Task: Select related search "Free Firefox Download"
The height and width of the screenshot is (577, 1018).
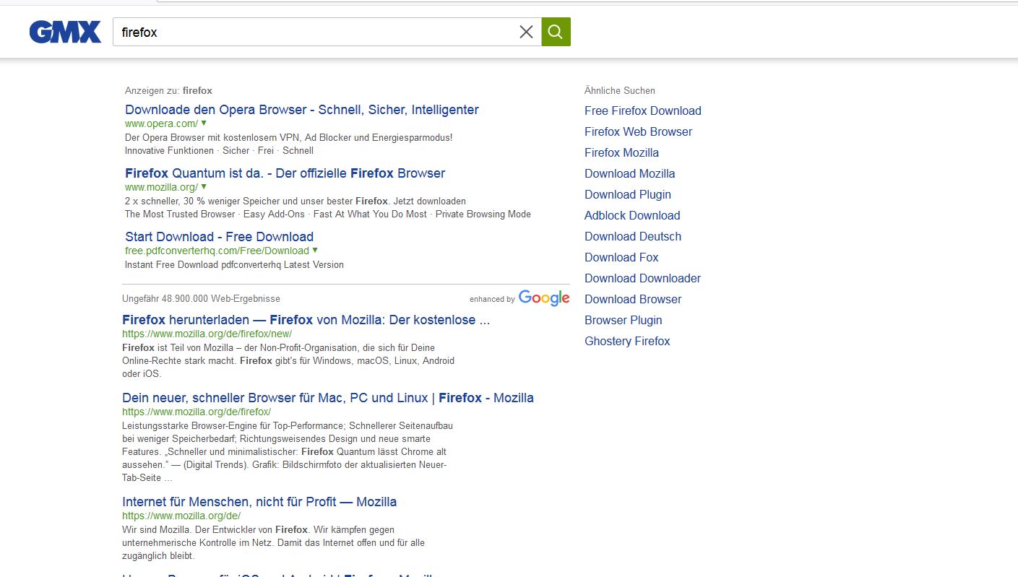Action: 643,110
